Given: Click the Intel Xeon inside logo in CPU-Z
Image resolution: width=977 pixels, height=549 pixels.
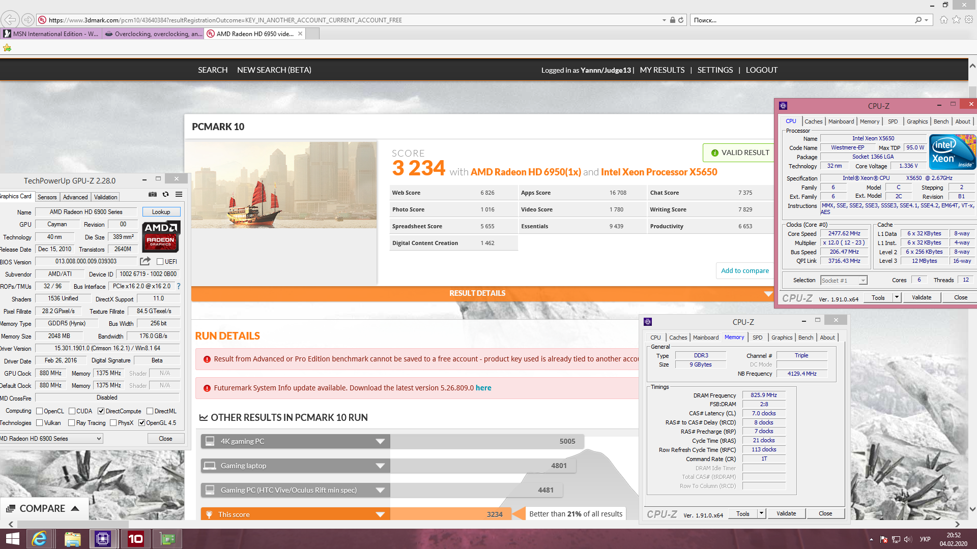Looking at the screenshot, I should click(x=952, y=152).
